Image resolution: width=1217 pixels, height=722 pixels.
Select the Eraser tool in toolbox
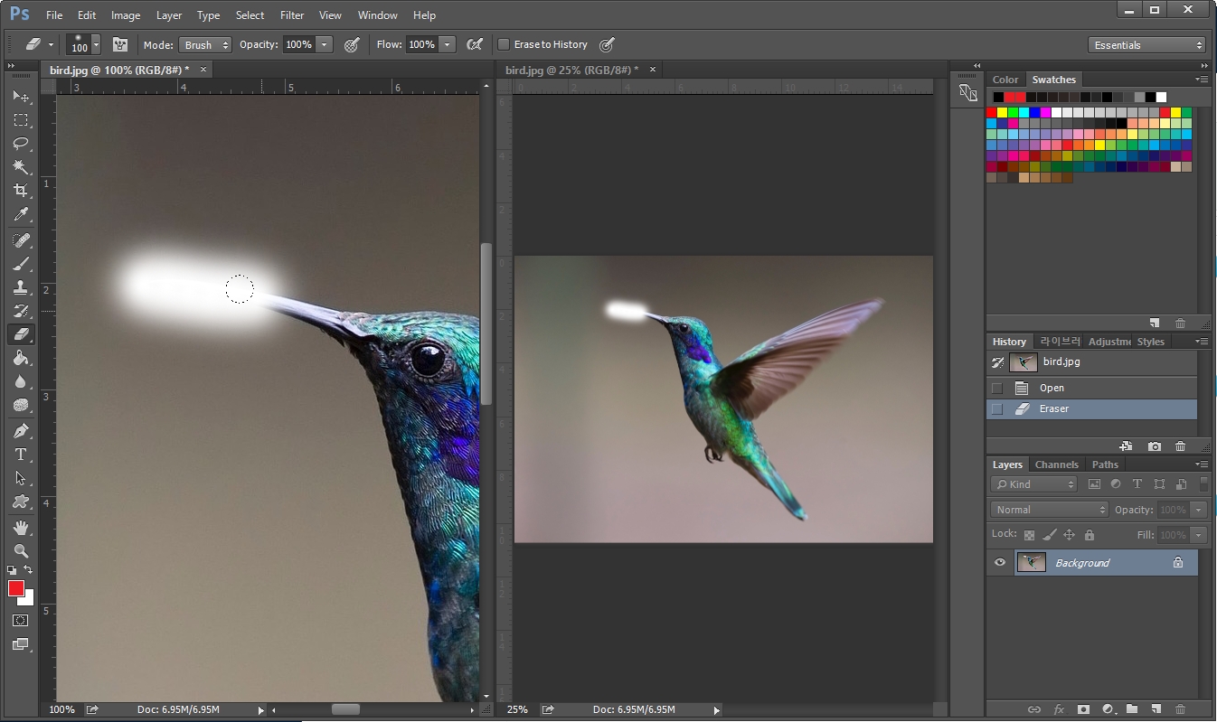[x=21, y=334]
